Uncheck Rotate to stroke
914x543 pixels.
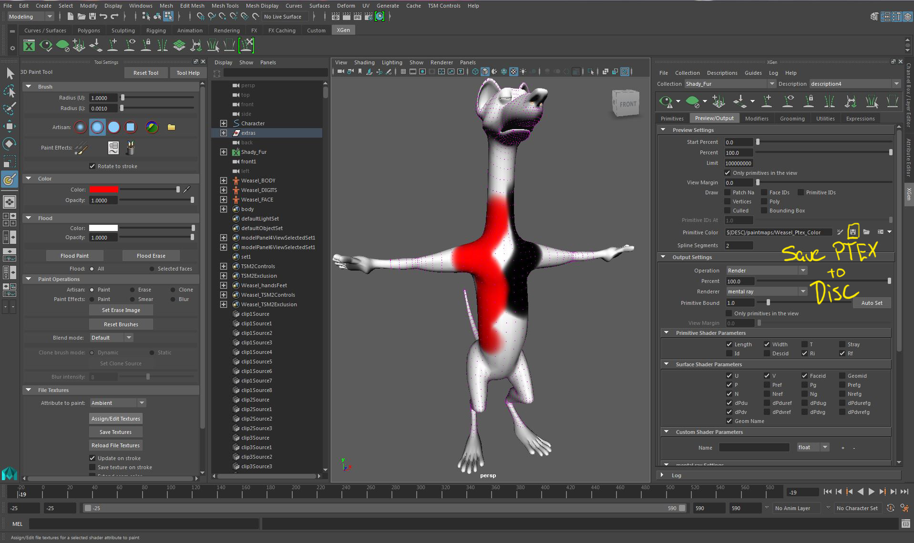(x=92, y=166)
